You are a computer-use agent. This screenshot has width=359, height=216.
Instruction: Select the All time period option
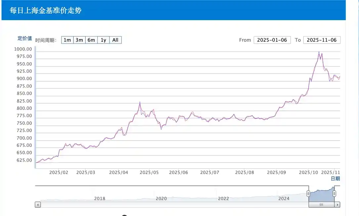coord(115,40)
